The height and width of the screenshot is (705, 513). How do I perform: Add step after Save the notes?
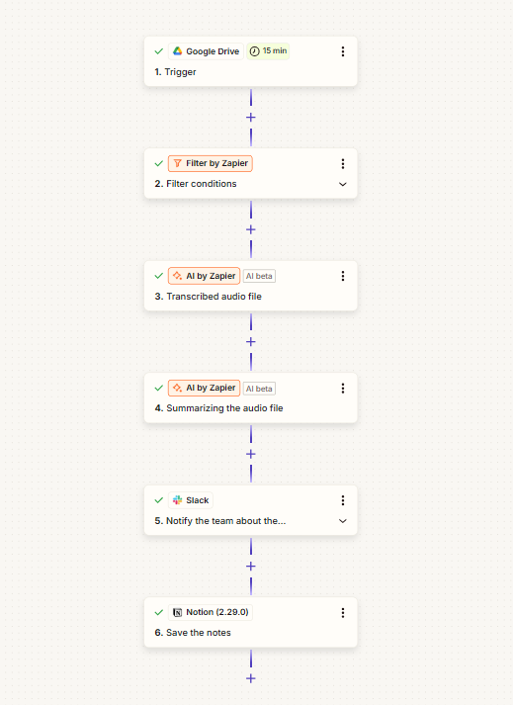251,678
